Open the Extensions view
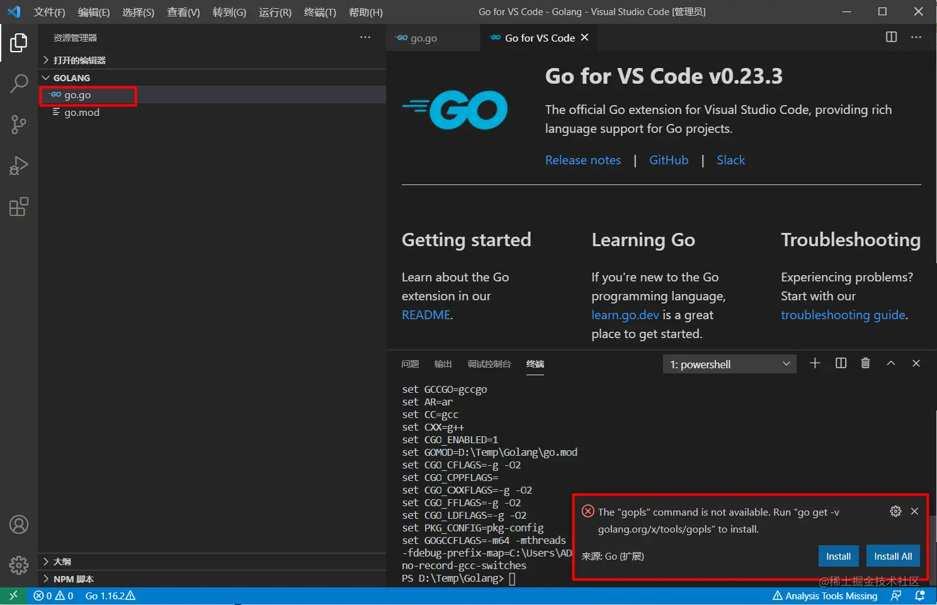Image resolution: width=937 pixels, height=605 pixels. (x=19, y=206)
